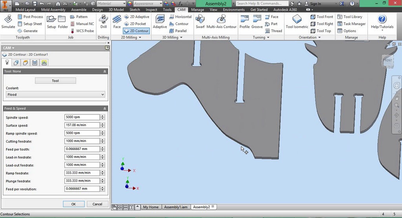402x218 pixels.
Task: Switch to Tool Isometric view
Action: [297, 22]
